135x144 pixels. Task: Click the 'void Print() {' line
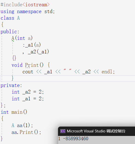coord(31,65)
